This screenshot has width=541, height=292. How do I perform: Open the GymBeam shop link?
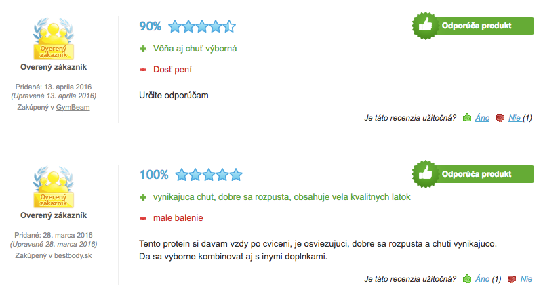pyautogui.click(x=73, y=107)
